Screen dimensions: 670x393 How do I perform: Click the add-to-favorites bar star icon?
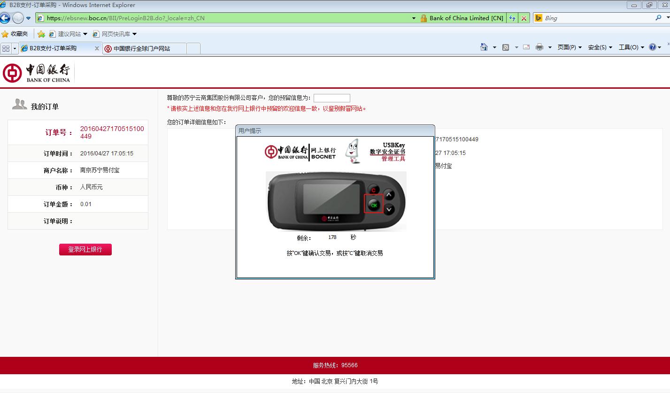pyautogui.click(x=41, y=34)
